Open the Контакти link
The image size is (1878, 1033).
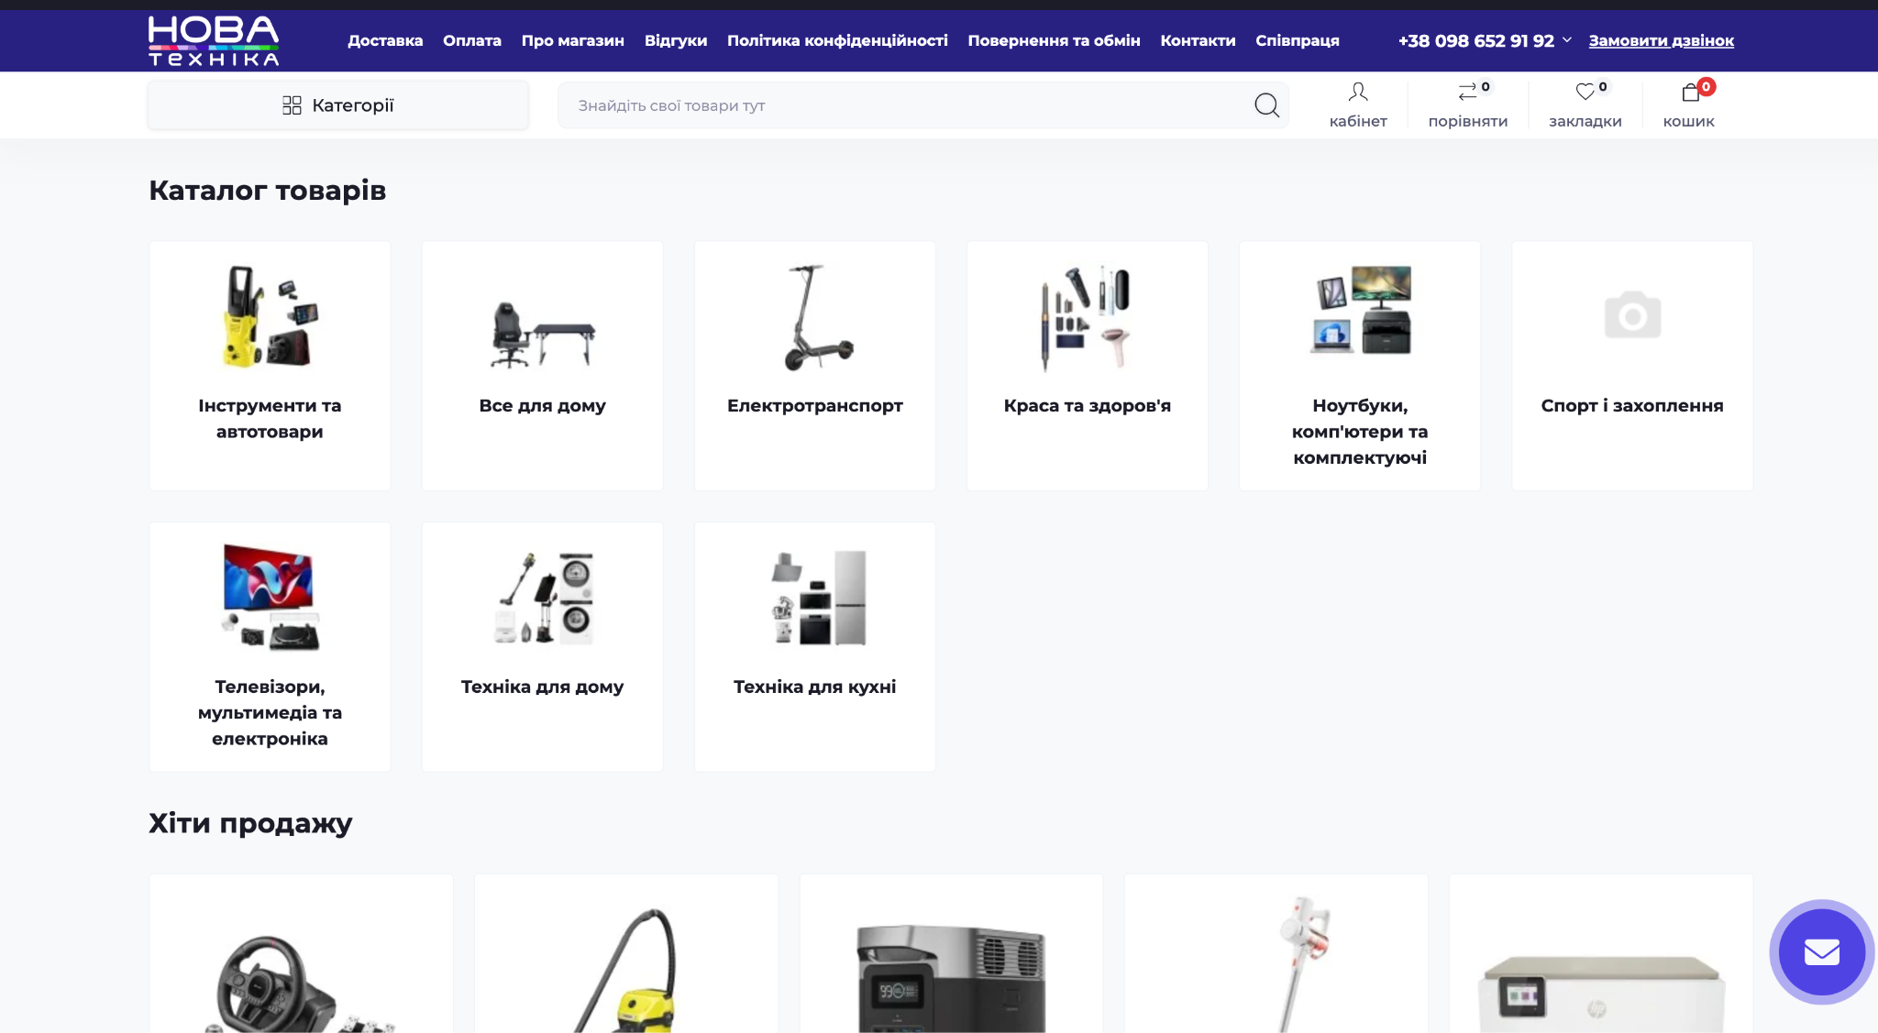pyautogui.click(x=1198, y=40)
